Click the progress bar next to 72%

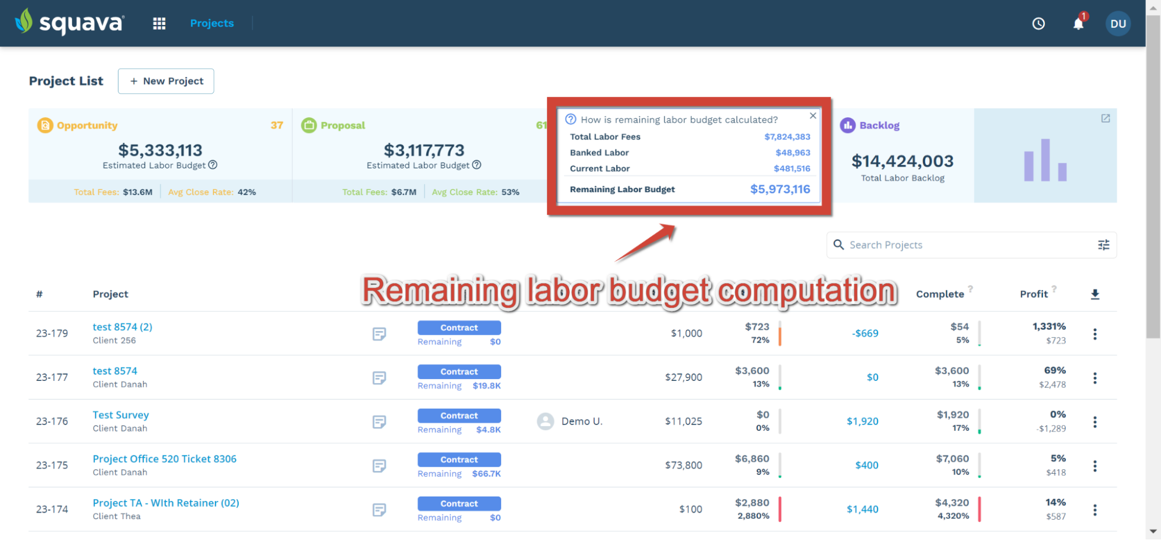[x=779, y=333]
